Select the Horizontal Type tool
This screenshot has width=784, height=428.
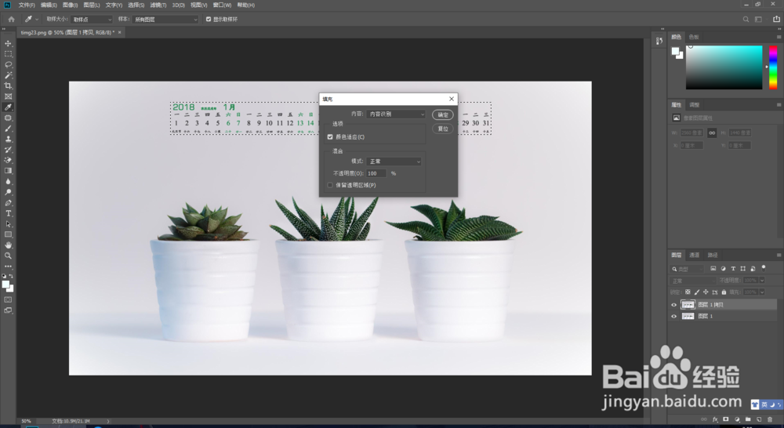[8, 213]
